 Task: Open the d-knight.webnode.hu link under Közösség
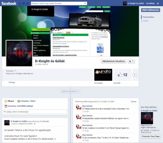tap(20, 73)
